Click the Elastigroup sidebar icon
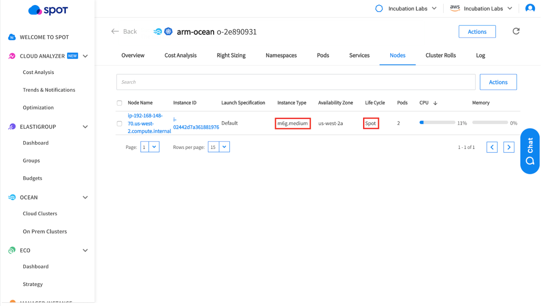542x306 pixels. pos(12,127)
